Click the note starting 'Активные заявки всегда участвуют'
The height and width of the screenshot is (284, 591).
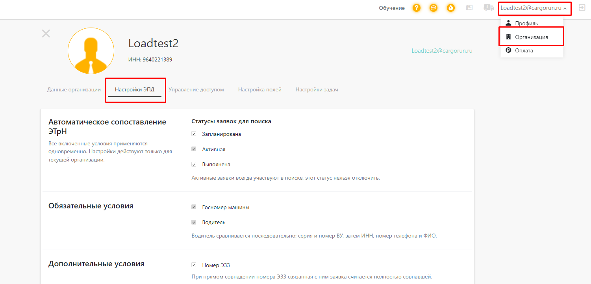[285, 178]
